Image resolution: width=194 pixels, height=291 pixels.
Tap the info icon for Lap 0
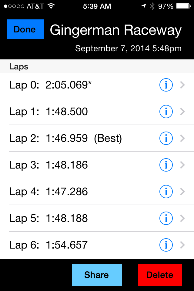(x=166, y=85)
